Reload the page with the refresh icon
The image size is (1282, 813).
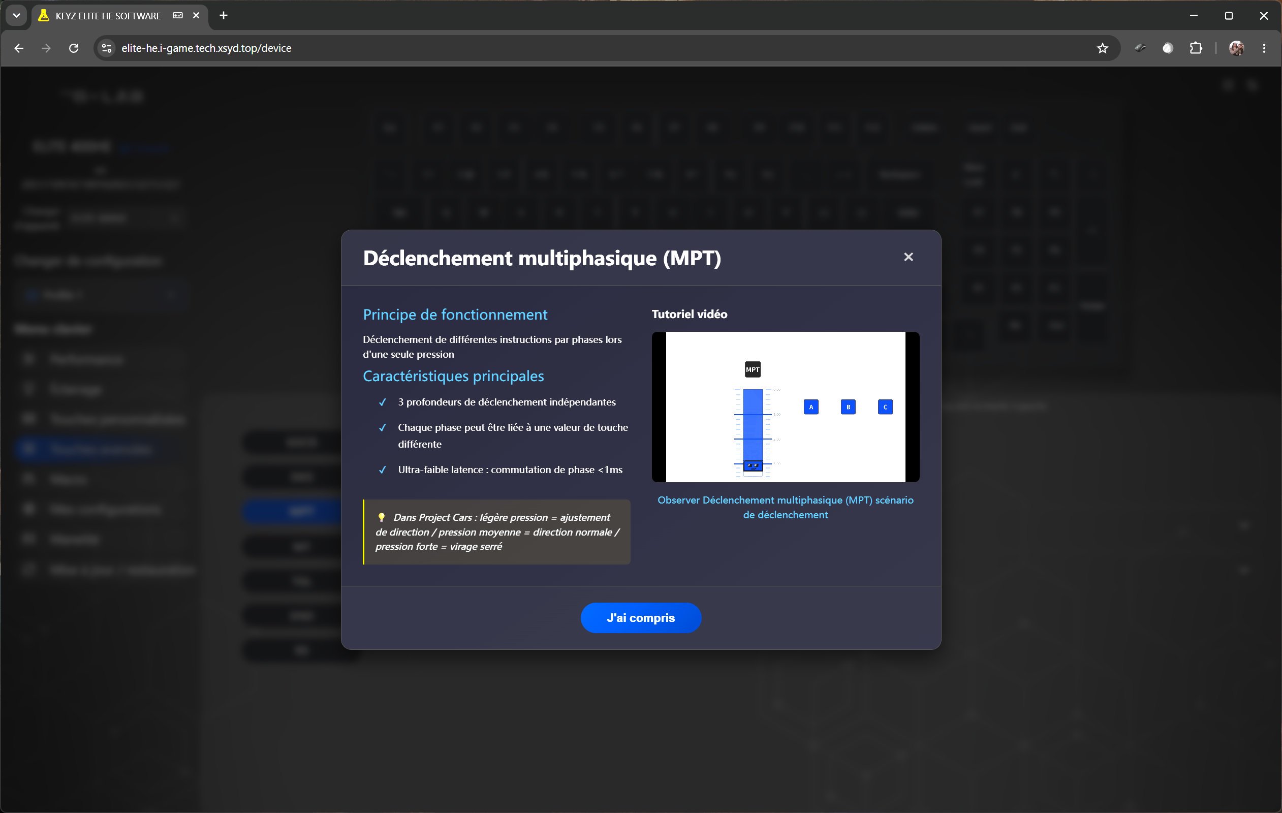74,48
